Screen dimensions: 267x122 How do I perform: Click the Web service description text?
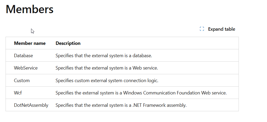tap(107, 68)
